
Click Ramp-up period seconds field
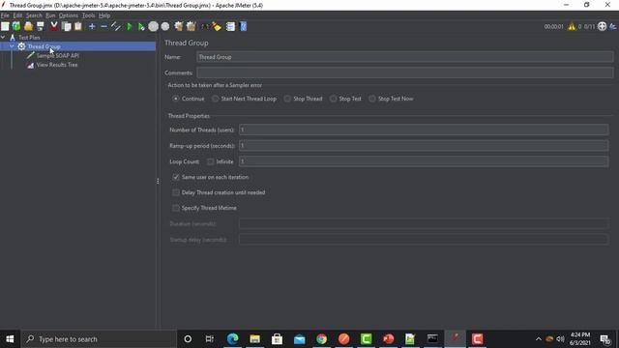(424, 146)
